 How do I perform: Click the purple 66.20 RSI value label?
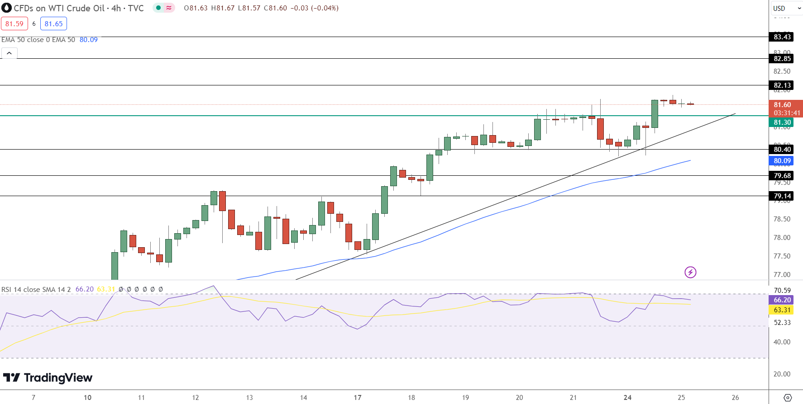782,300
